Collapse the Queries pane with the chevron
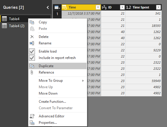Screen dimensions: 167x127 point(48,7)
